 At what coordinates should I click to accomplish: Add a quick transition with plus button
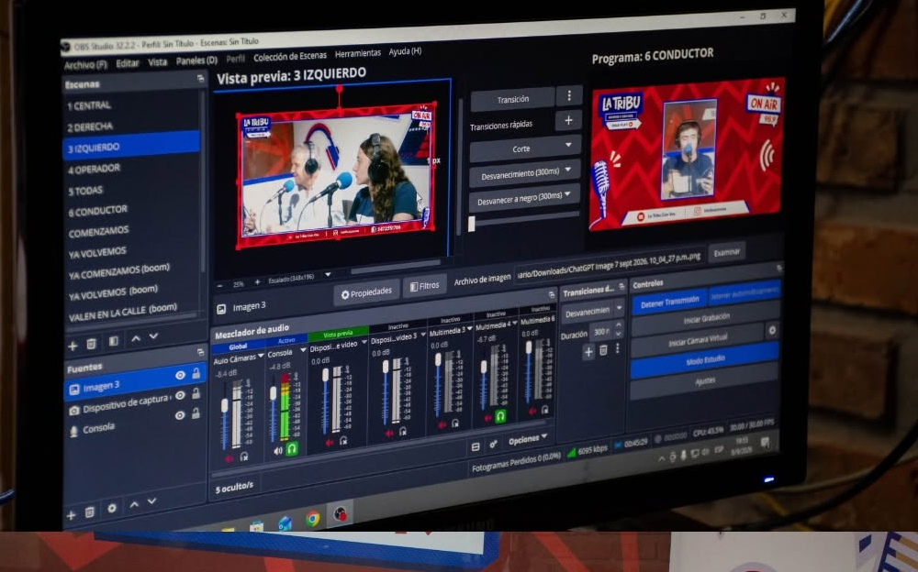click(x=568, y=120)
